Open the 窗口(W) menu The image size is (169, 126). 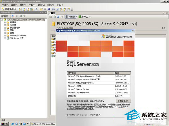[41, 5]
